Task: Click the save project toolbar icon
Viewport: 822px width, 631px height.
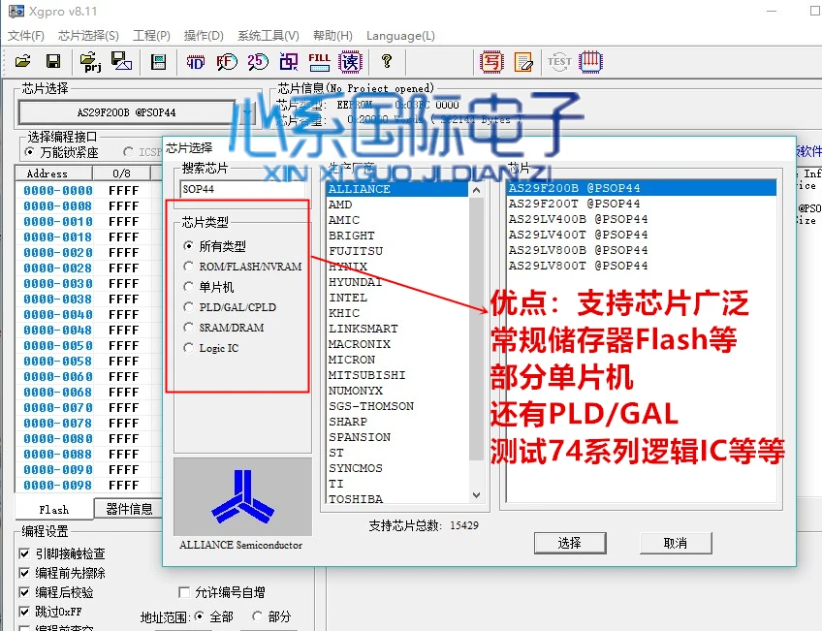Action: (121, 61)
